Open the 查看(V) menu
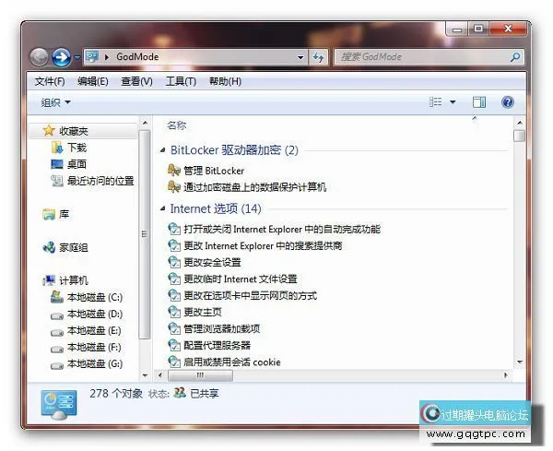 tap(136, 81)
